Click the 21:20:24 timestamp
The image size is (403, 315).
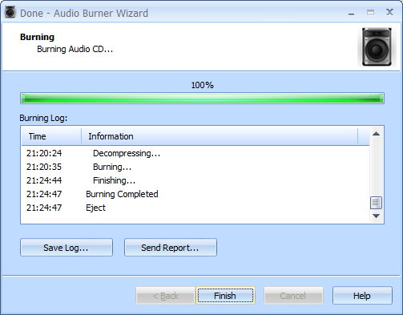click(x=44, y=153)
